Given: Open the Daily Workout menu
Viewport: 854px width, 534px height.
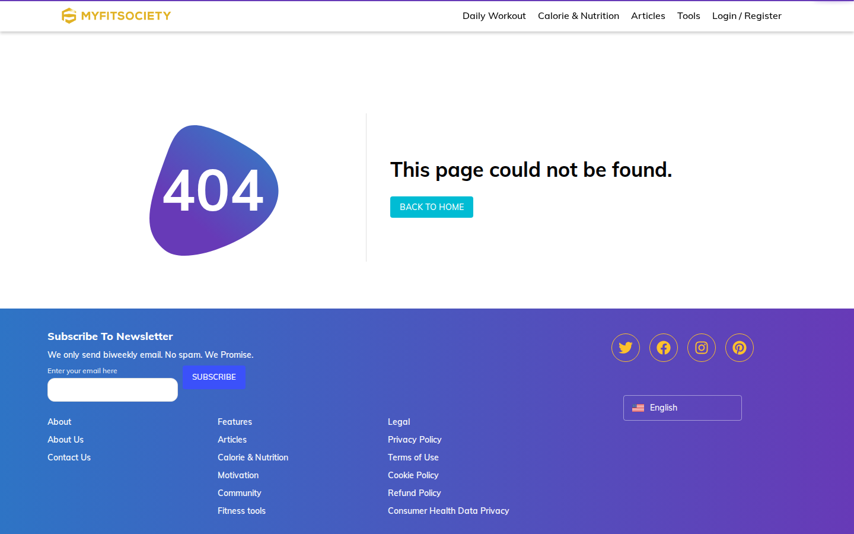Looking at the screenshot, I should coord(494,16).
